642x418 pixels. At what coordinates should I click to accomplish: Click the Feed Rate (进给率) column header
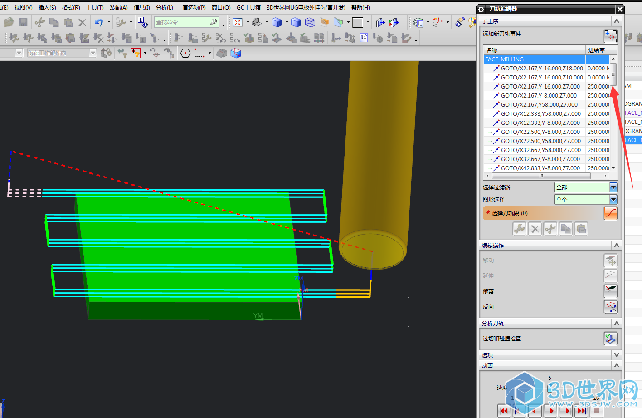coord(601,50)
